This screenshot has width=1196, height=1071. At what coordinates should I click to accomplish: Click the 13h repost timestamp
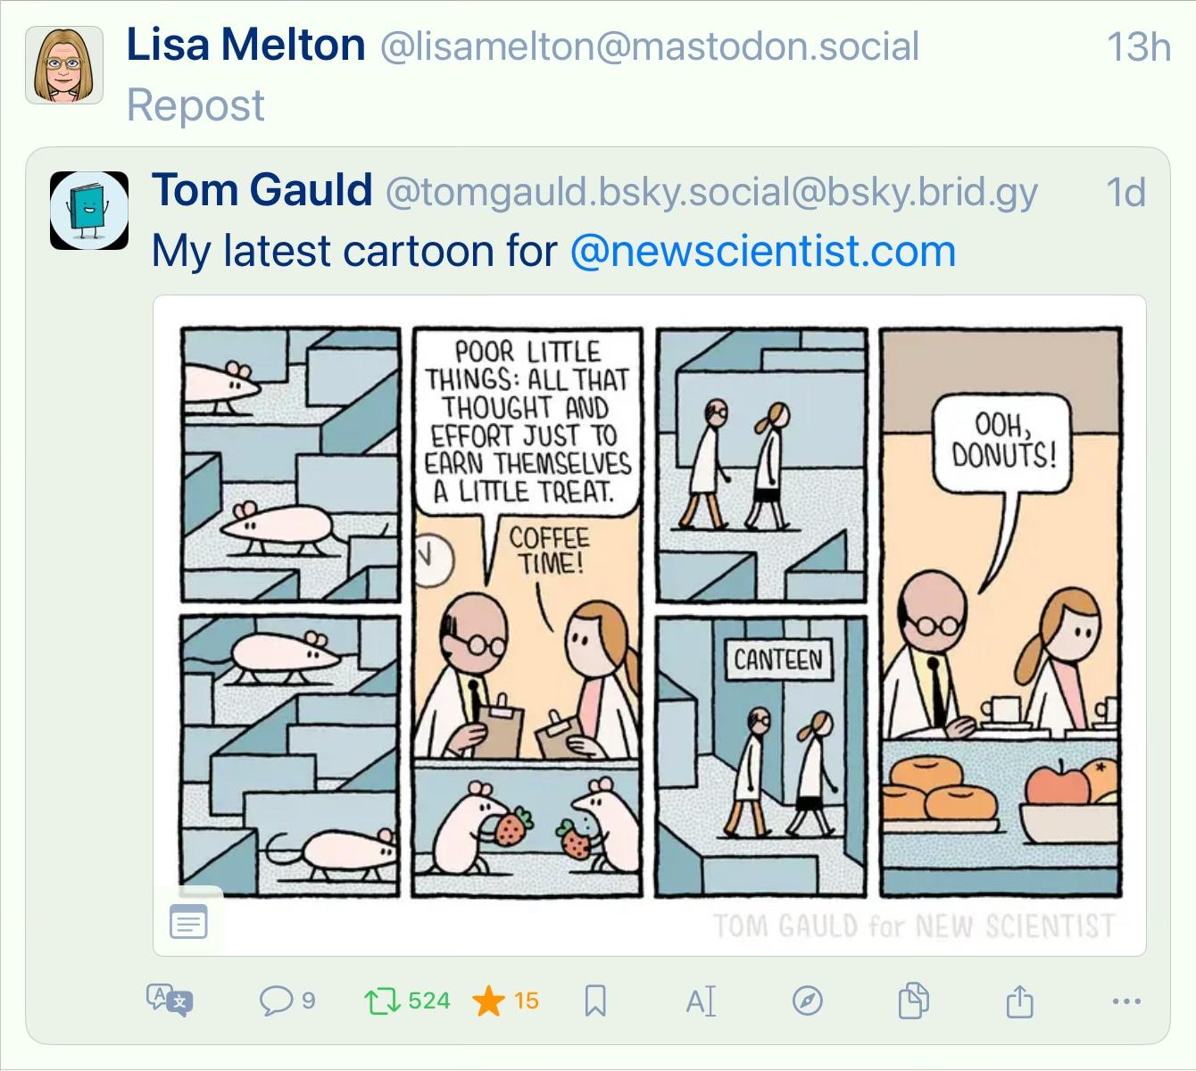pyautogui.click(x=1138, y=46)
